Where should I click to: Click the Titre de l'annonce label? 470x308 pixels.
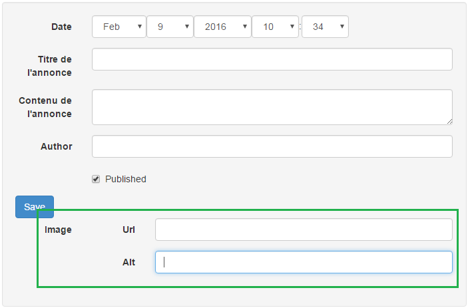click(x=49, y=66)
